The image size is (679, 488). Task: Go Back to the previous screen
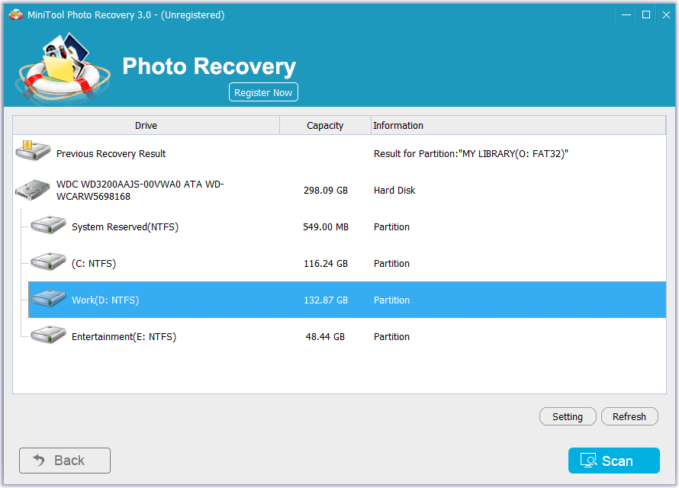tap(65, 461)
